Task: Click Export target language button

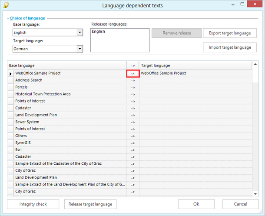Action: [230, 33]
